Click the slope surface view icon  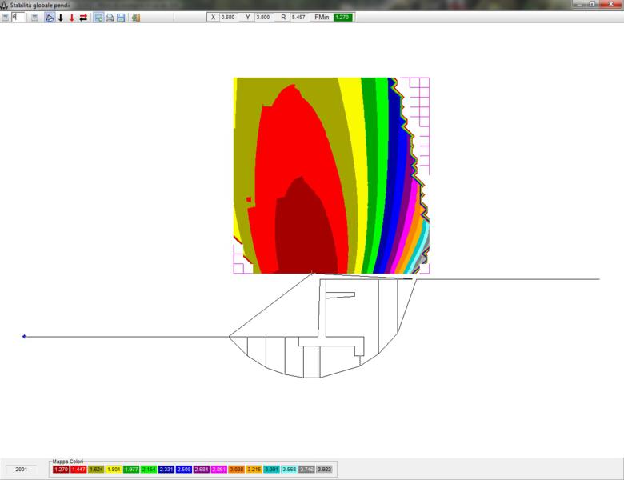coord(49,18)
